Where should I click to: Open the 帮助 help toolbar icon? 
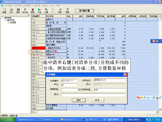pyautogui.click(x=67, y=10)
